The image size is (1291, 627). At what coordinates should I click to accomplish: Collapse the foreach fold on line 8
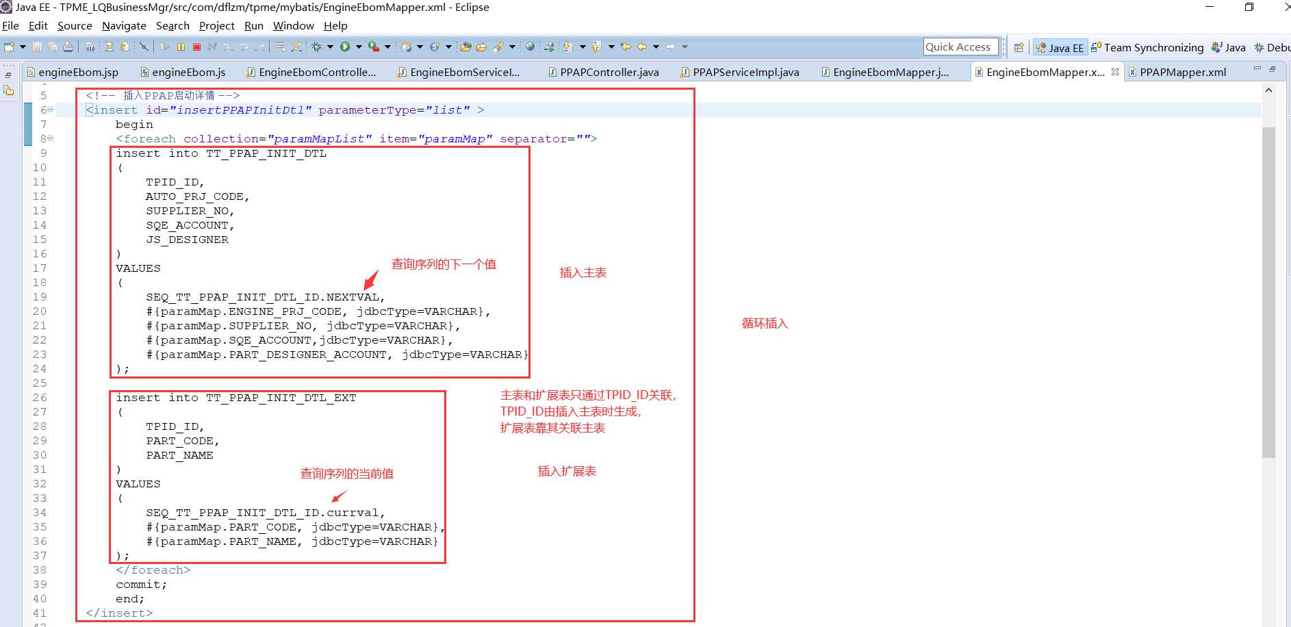(51, 138)
